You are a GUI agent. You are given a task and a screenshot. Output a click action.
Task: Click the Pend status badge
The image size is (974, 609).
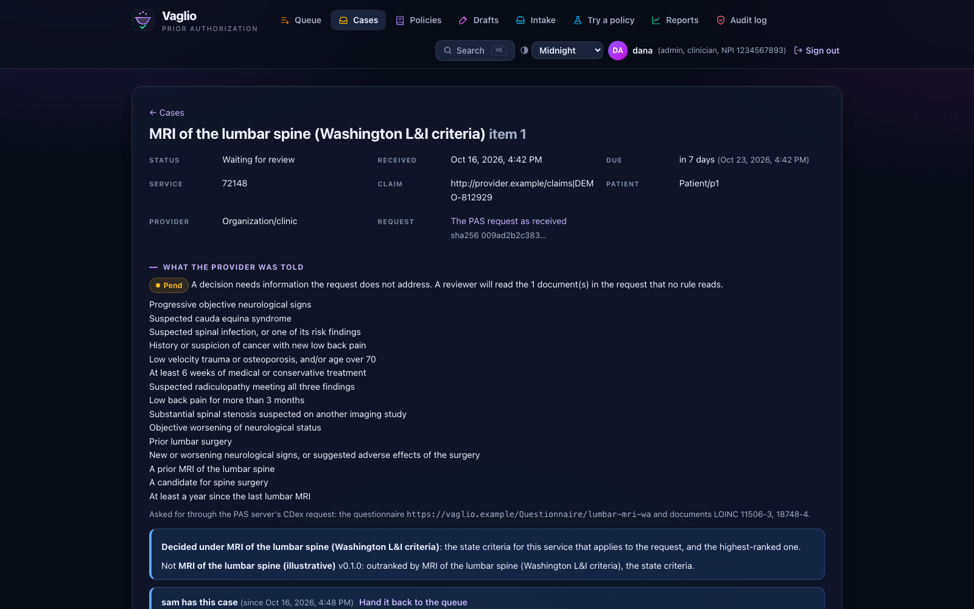coord(169,285)
